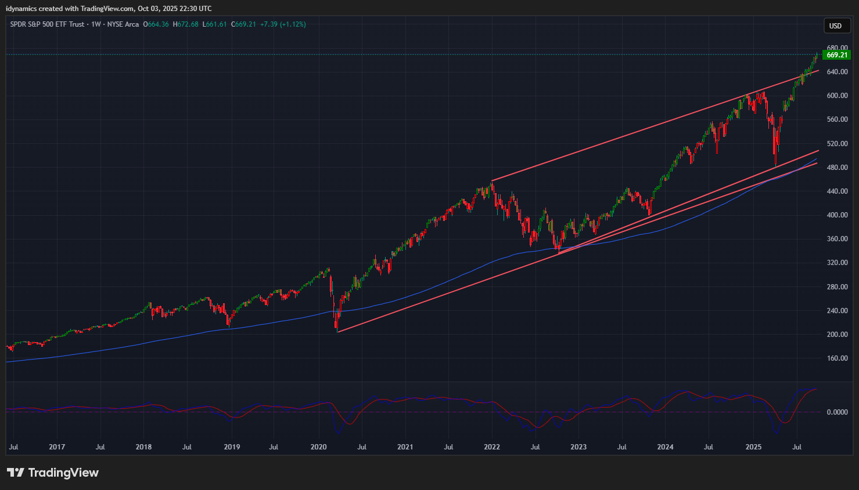The width and height of the screenshot is (859, 490).
Task: Click the low value L661.61
Action: tap(214, 24)
